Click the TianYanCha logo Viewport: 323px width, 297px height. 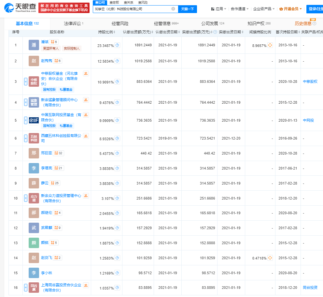point(20,8)
